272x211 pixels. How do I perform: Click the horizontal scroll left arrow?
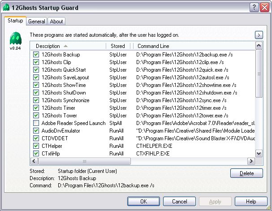click(x=34, y=161)
